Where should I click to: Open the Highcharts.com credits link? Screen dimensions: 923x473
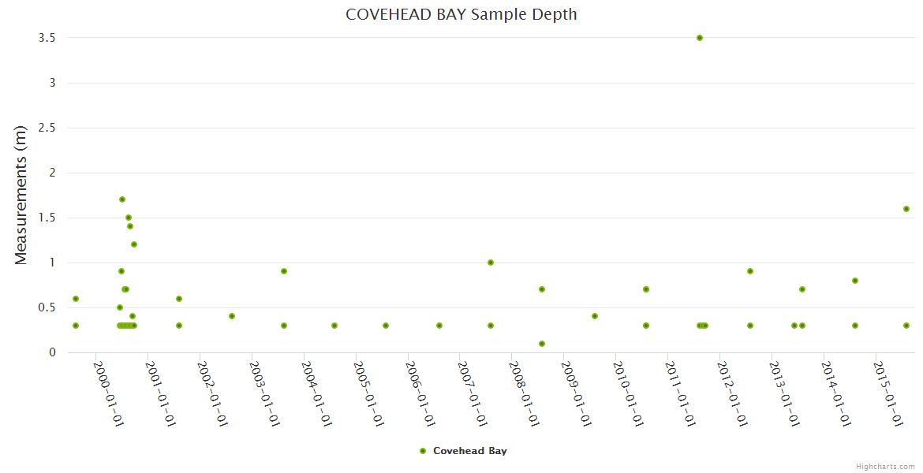(885, 467)
